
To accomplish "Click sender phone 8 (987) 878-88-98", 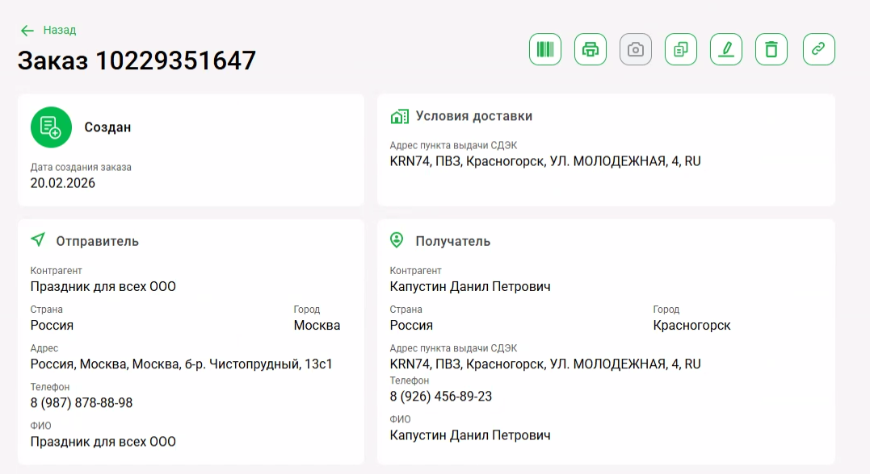I will click(x=82, y=403).
